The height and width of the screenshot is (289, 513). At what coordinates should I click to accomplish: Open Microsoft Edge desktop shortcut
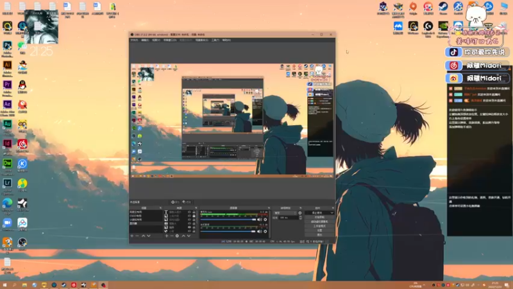7,203
